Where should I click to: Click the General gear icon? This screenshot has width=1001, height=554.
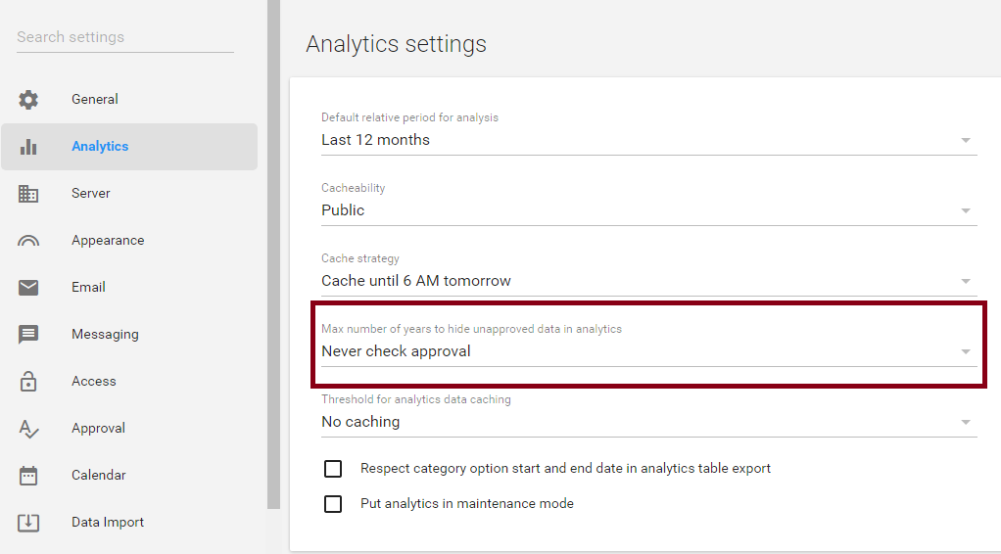point(28,100)
